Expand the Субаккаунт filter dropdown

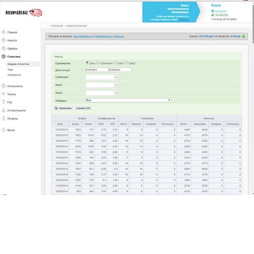coord(117,77)
